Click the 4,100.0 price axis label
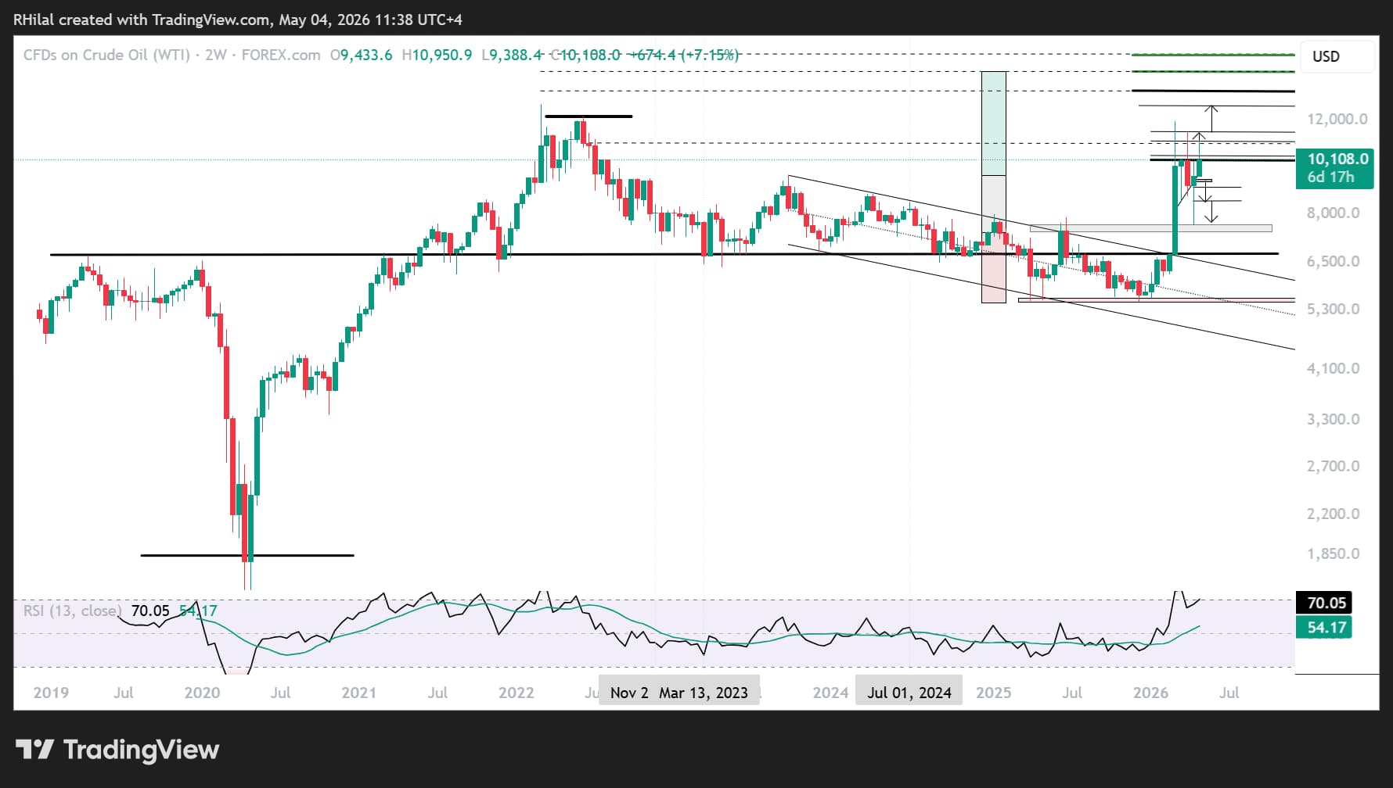 click(x=1333, y=368)
